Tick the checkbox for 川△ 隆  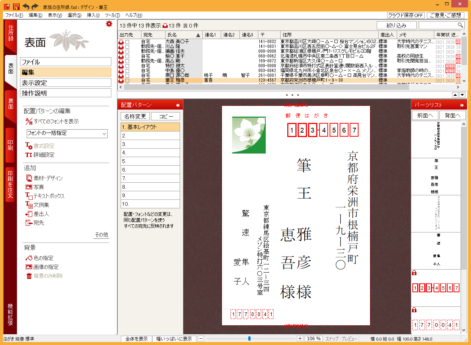pyautogui.click(x=127, y=46)
